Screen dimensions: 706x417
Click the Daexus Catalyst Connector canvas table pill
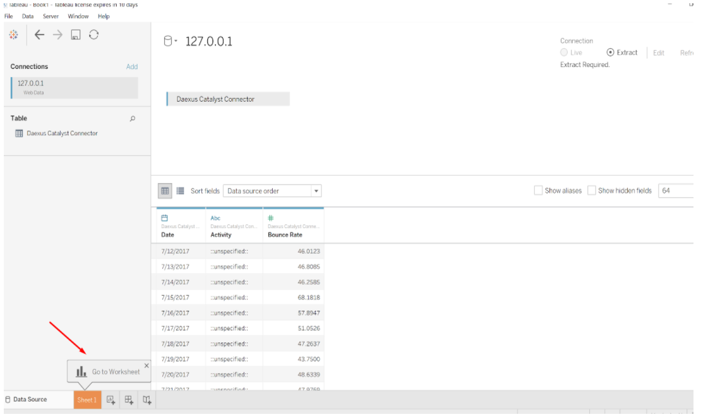[x=228, y=99]
